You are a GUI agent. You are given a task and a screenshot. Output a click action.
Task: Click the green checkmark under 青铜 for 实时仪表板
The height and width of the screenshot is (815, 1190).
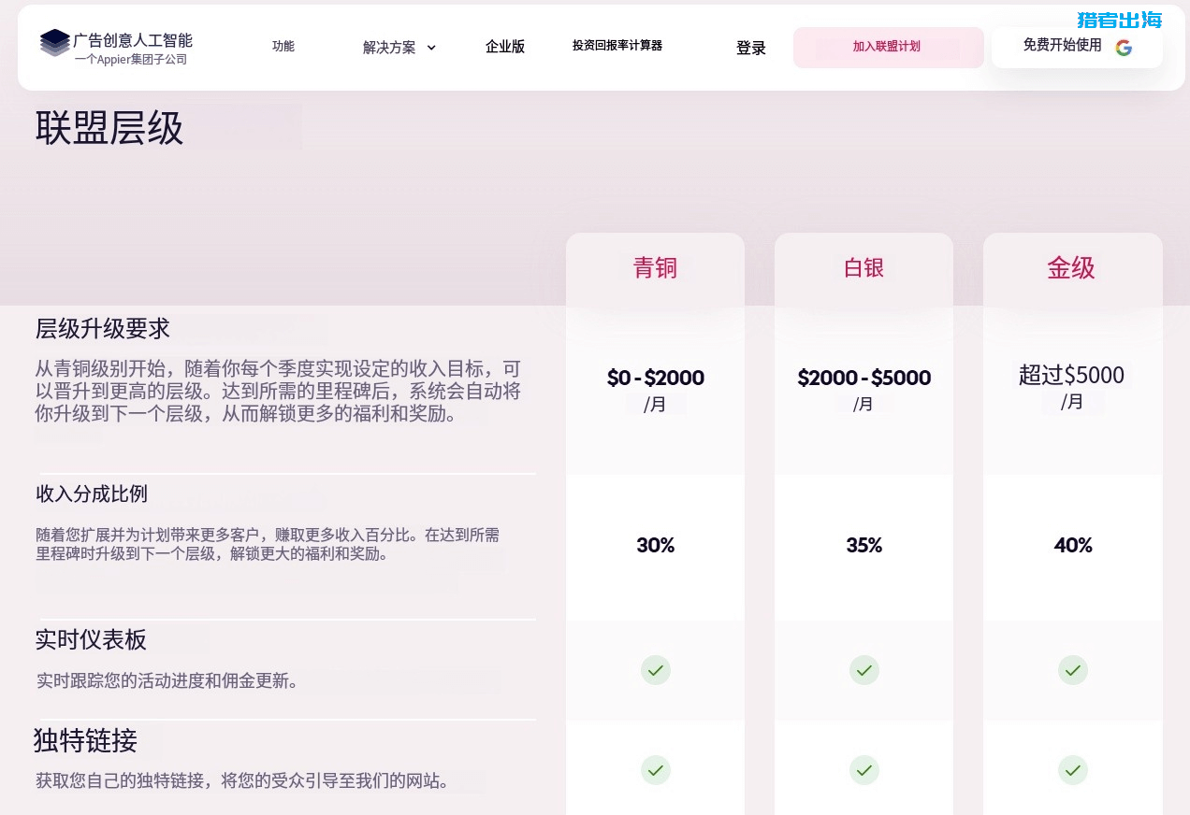pos(656,670)
